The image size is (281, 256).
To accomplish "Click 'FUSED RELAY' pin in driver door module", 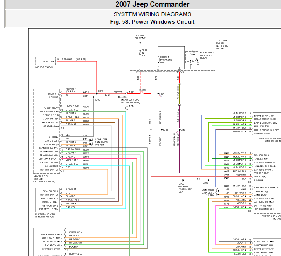I will [51, 108].
